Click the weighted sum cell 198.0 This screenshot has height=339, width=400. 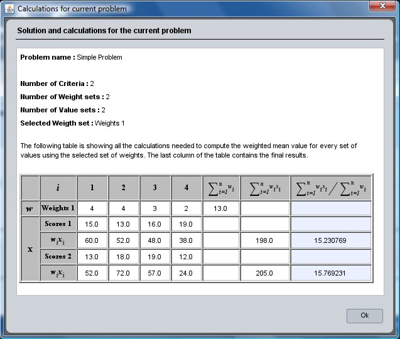tap(264, 240)
